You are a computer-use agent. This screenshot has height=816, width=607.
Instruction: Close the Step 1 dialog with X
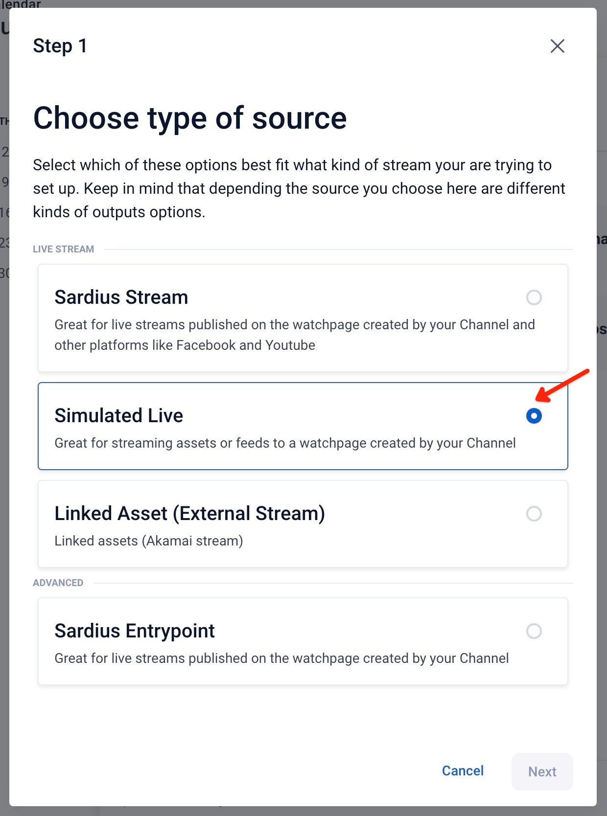557,46
